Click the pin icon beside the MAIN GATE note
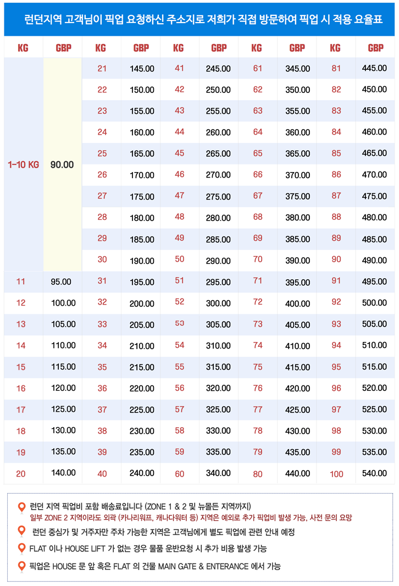Image resolution: width=399 pixels, height=586 pixels. tap(22, 566)
